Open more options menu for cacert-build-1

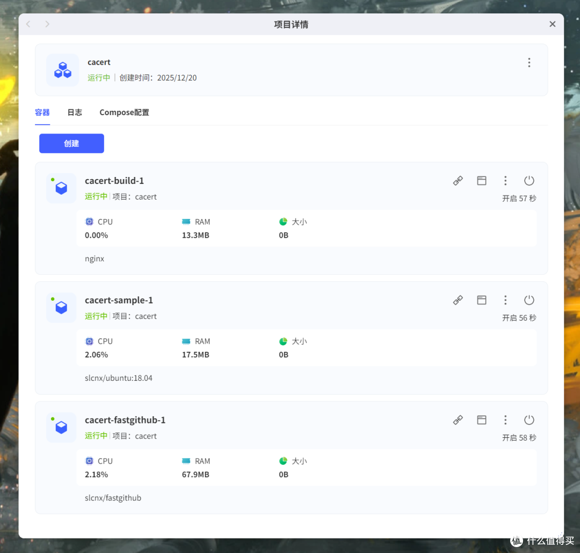coord(505,181)
